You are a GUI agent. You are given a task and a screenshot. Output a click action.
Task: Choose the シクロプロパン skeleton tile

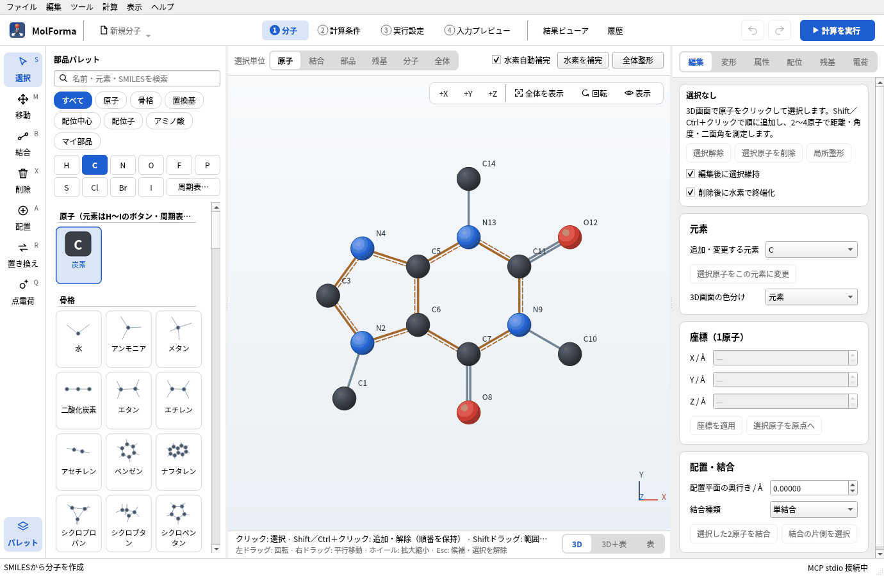(x=79, y=523)
